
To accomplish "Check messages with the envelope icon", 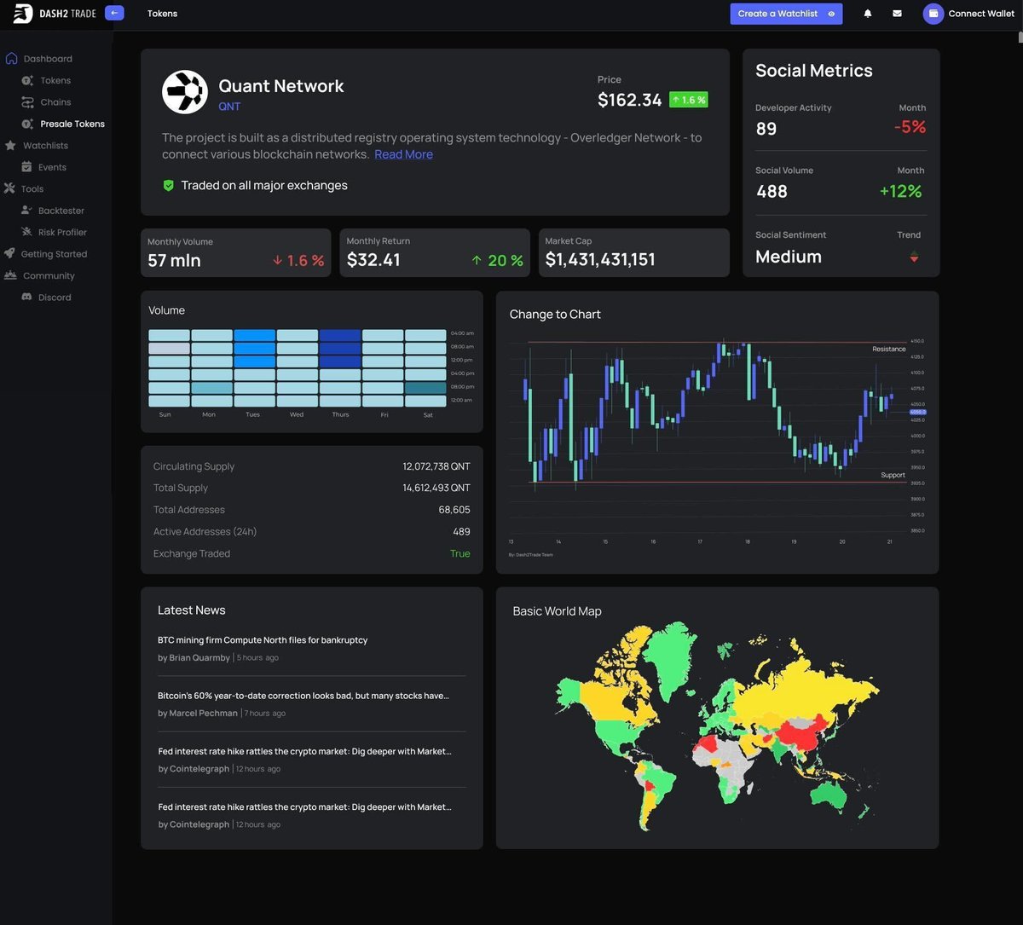I will 898,14.
